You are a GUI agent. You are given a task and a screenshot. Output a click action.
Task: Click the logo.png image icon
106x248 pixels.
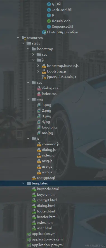coord(39,127)
